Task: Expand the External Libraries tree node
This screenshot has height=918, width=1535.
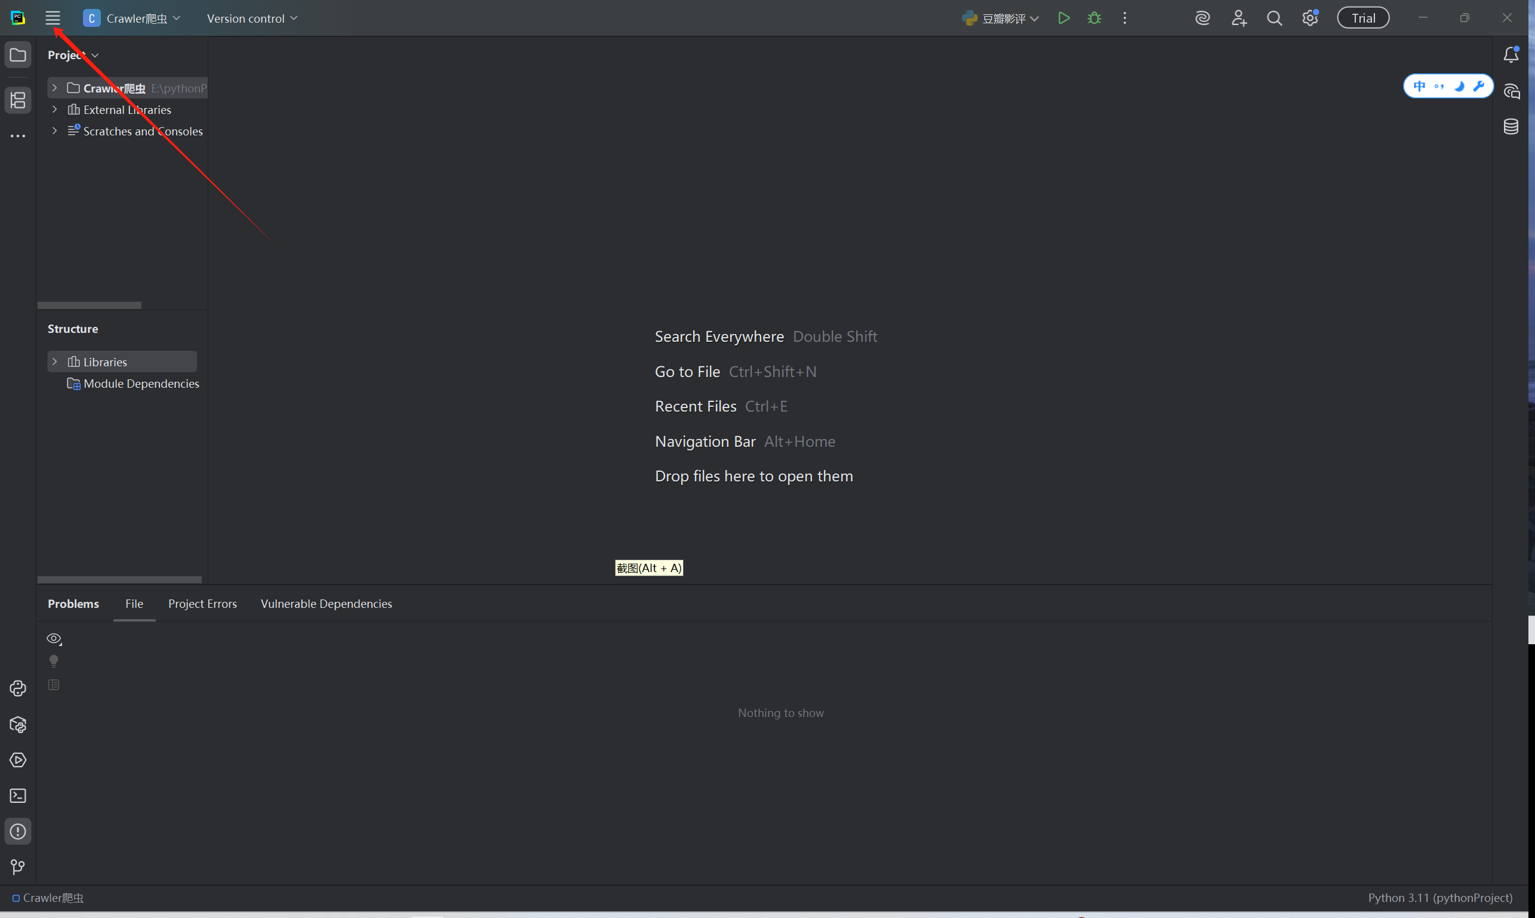Action: [54, 110]
